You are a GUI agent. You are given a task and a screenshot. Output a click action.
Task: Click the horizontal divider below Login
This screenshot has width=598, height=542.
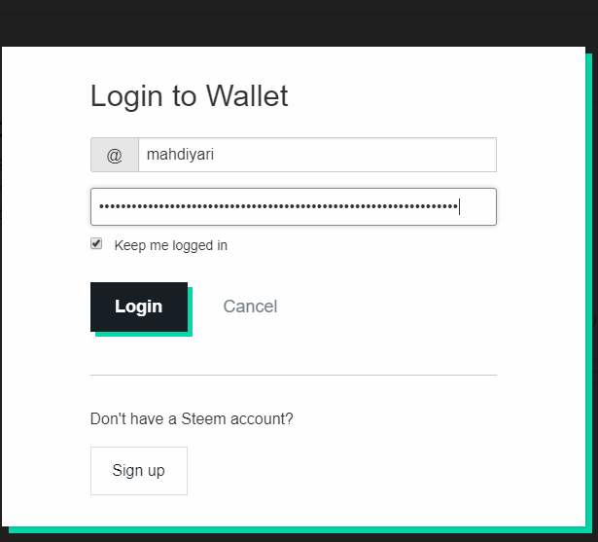tap(294, 375)
